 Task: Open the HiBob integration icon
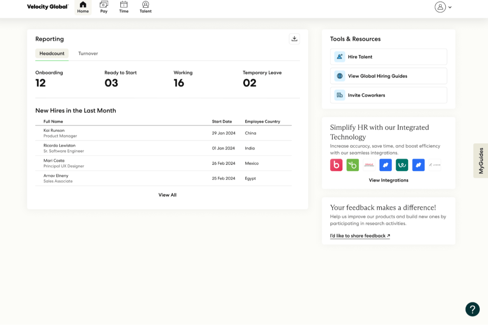[336, 165]
